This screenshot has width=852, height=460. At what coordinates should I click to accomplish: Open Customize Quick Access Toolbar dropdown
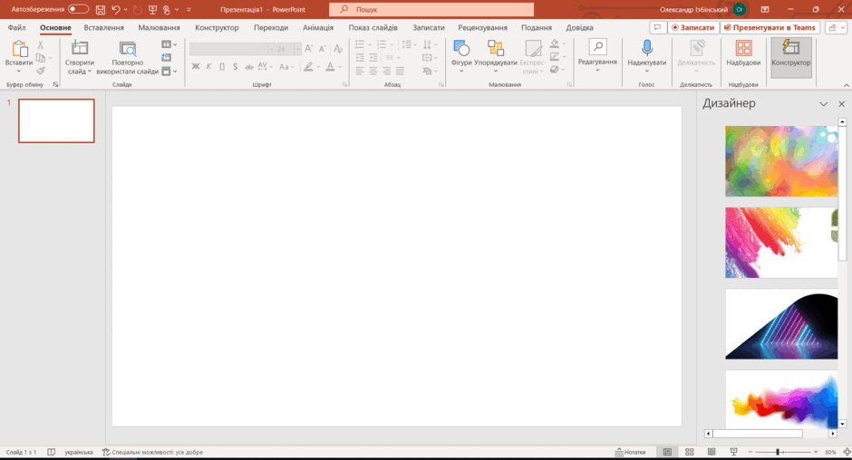[x=189, y=9]
